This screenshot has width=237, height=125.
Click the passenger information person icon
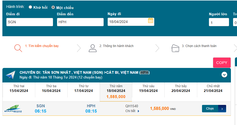pyautogui.click(x=93, y=48)
